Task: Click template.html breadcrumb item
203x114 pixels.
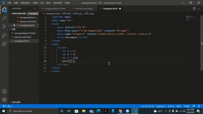Action: (51, 14)
